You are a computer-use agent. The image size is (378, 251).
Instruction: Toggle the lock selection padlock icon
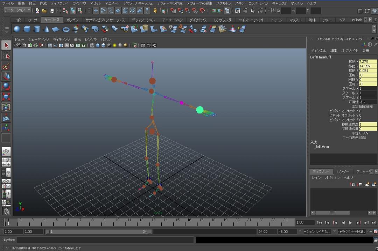pyautogui.click(x=155, y=11)
